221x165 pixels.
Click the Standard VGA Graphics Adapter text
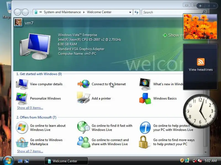click(x=81, y=49)
